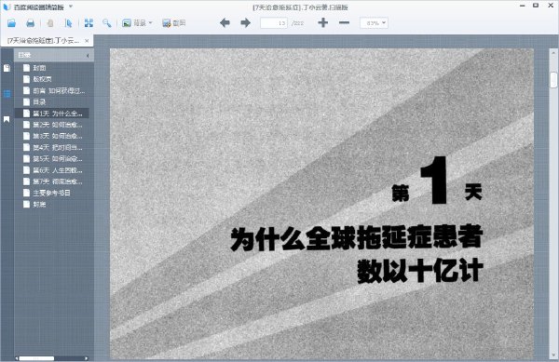
Task: Show thumbnails panel via sidebar page icon
Action: pos(7,68)
